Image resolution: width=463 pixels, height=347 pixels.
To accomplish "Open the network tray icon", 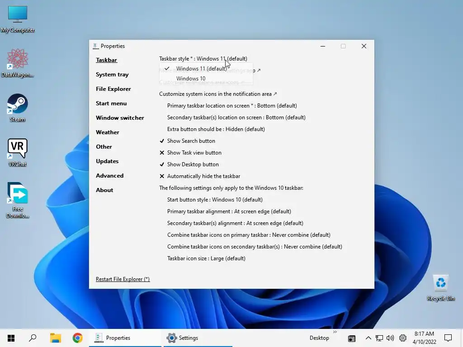I will (x=379, y=338).
